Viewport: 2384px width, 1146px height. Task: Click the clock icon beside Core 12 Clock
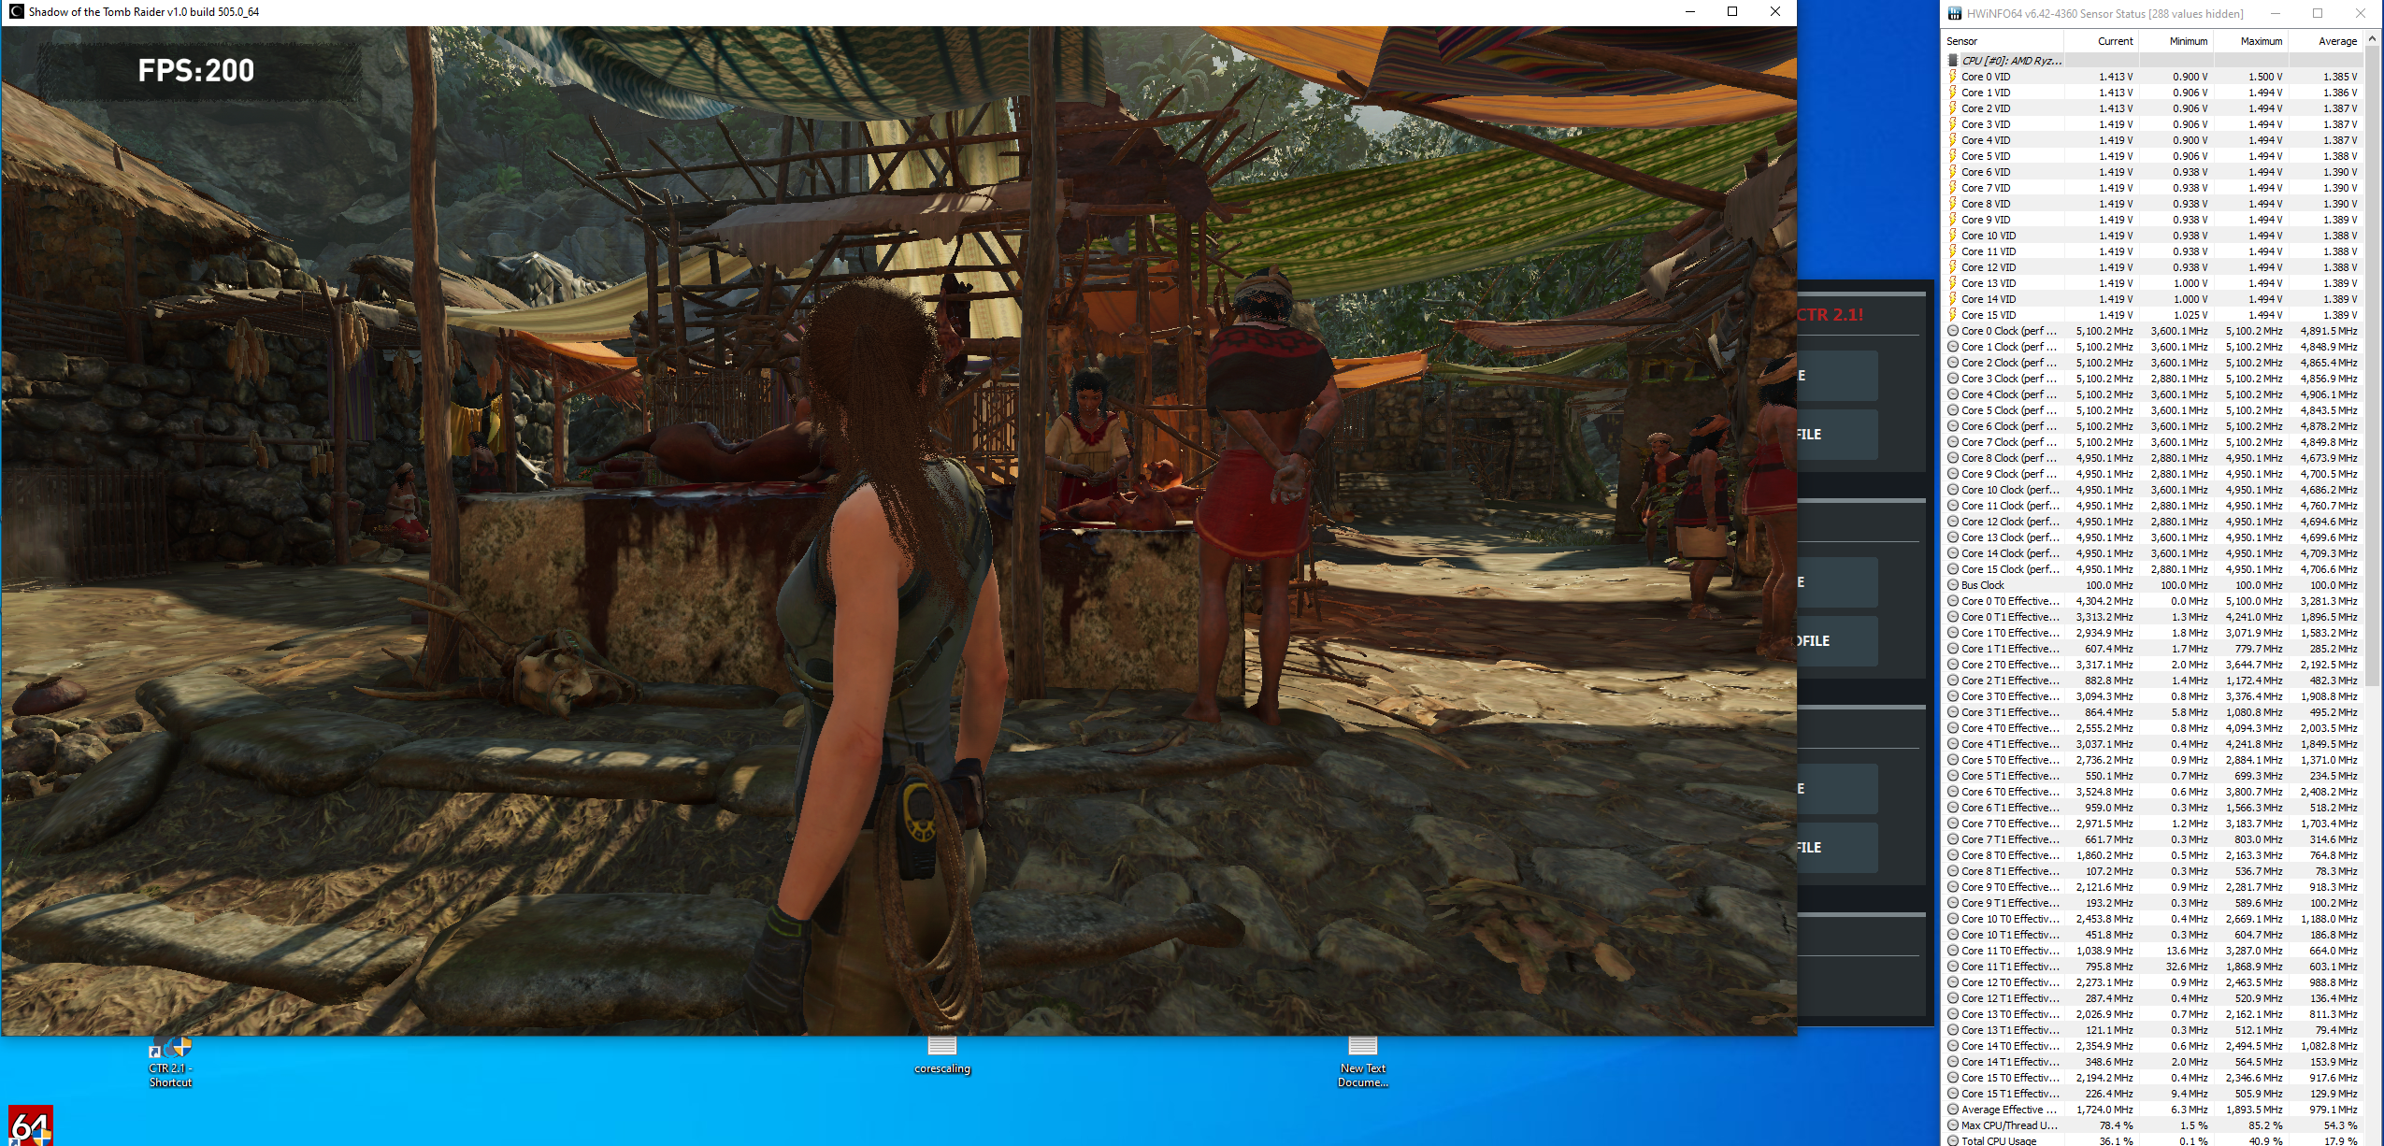coord(1953,522)
